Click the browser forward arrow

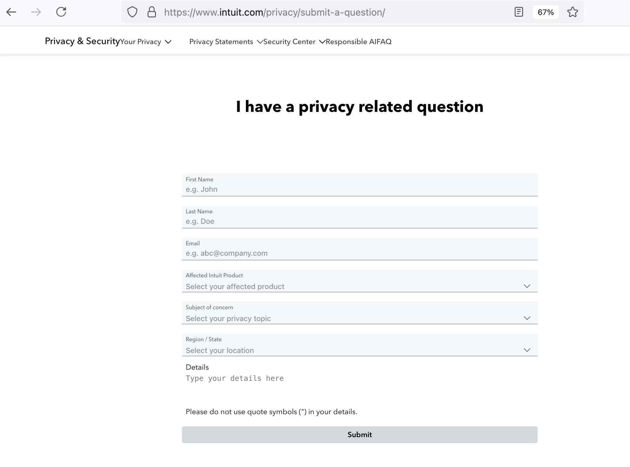click(36, 12)
